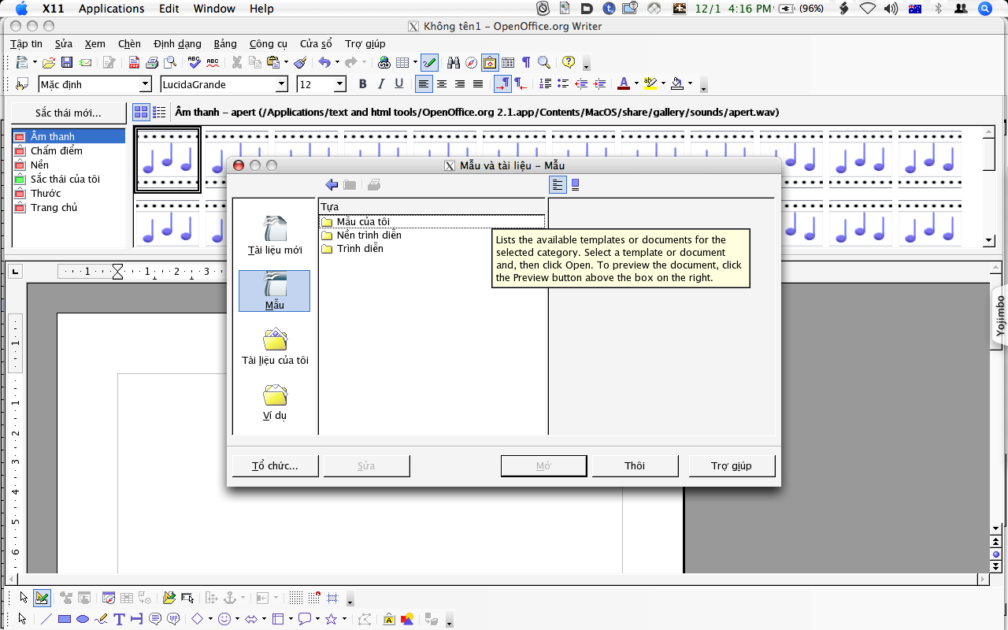
Task: Select the Rectangle drawing tool
Action: click(x=65, y=619)
